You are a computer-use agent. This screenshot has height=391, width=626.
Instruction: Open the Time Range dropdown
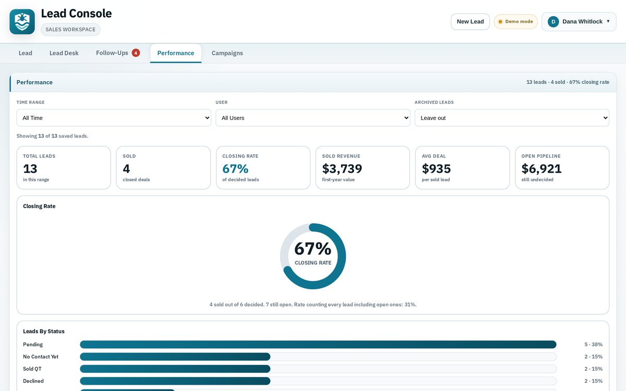click(x=114, y=118)
